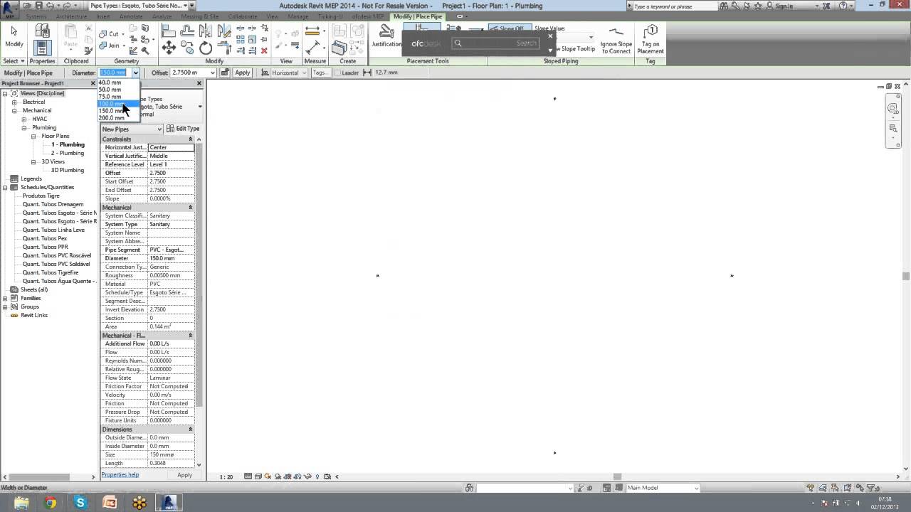Image resolution: width=911 pixels, height=512 pixels.
Task: Click the 1 : 20 view scale
Action: coord(226,476)
